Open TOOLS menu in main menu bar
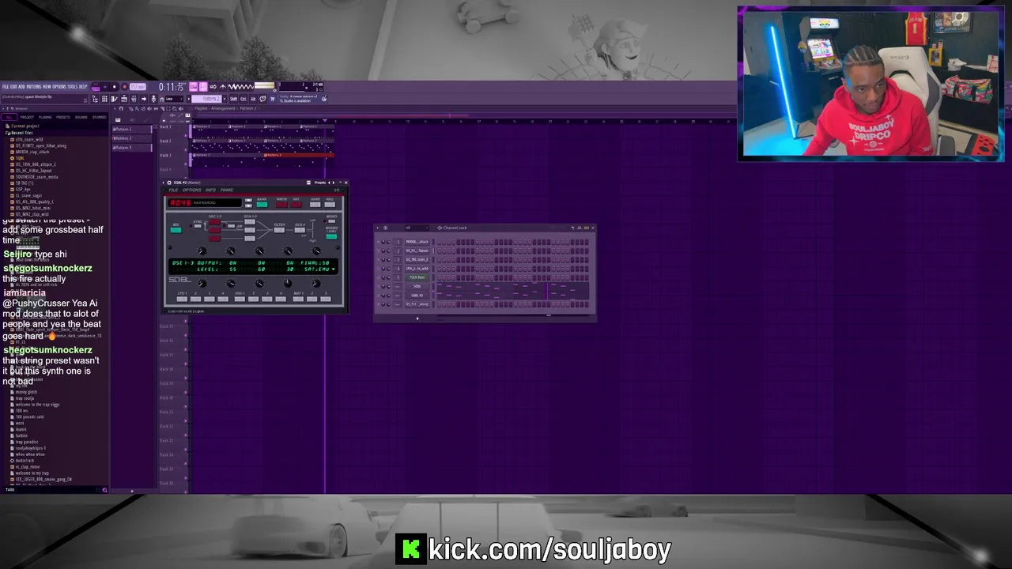Screen dimensions: 1012x569 coord(73,86)
